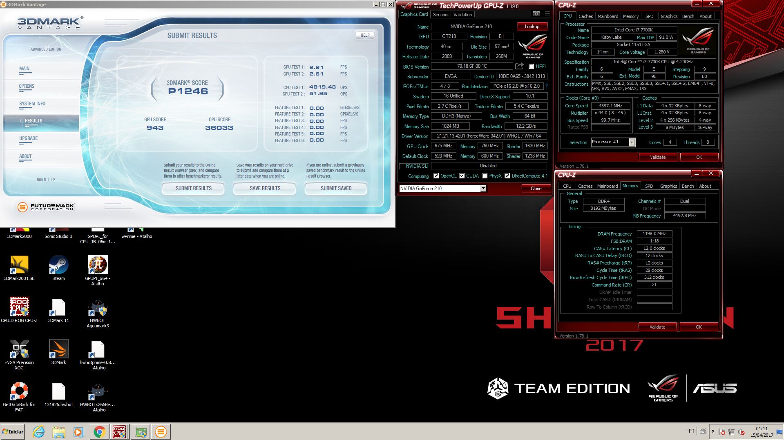Click the muted volume tray icon
This screenshot has width=784, height=440.
741,432
